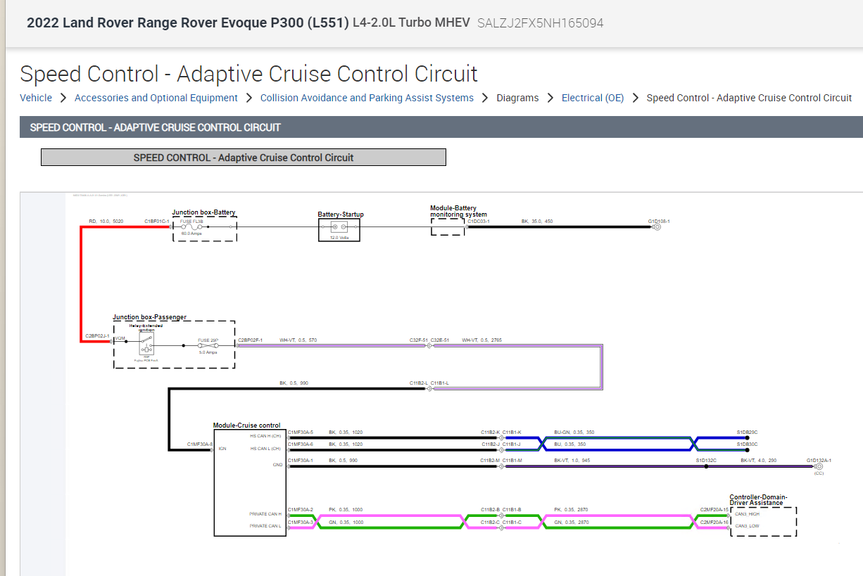The width and height of the screenshot is (863, 576).
Task: Click the Junction box-Battery label
Action: 204,212
